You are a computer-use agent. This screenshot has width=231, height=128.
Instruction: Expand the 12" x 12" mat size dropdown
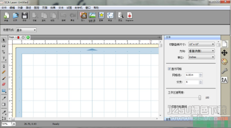tap(201, 44)
